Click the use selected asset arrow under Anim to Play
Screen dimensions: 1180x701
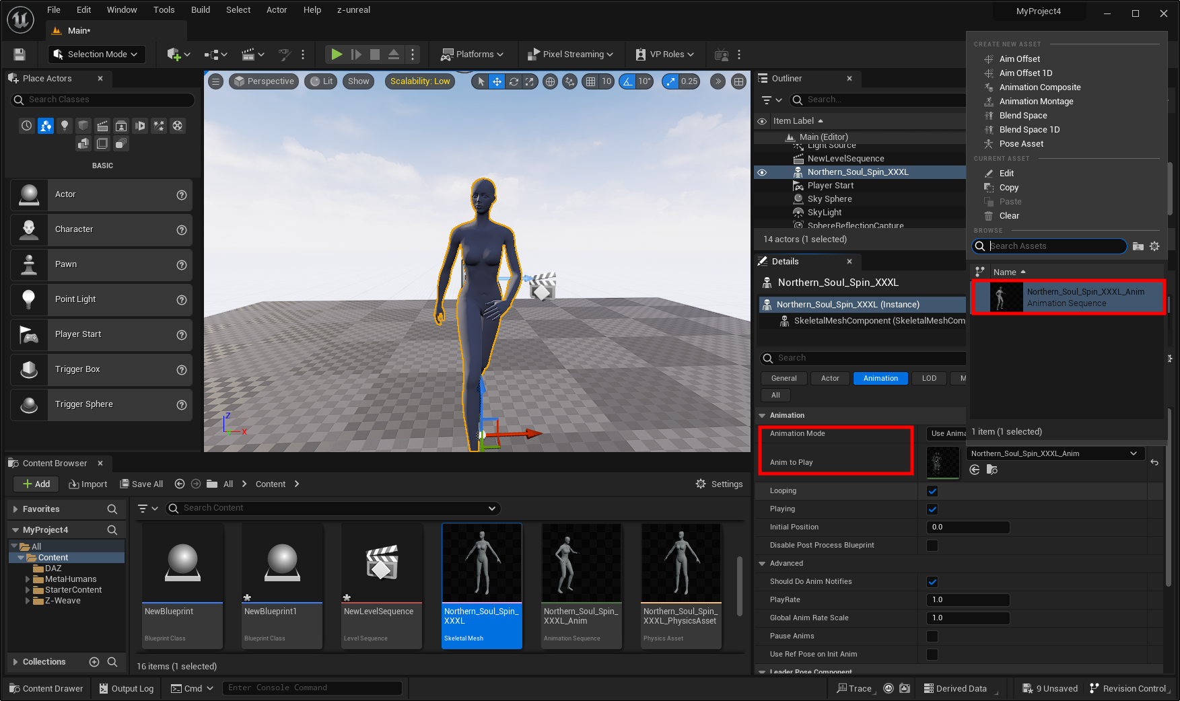(975, 470)
